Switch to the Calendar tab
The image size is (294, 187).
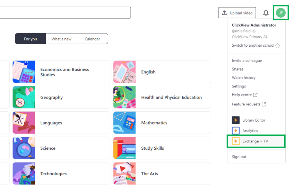(92, 39)
